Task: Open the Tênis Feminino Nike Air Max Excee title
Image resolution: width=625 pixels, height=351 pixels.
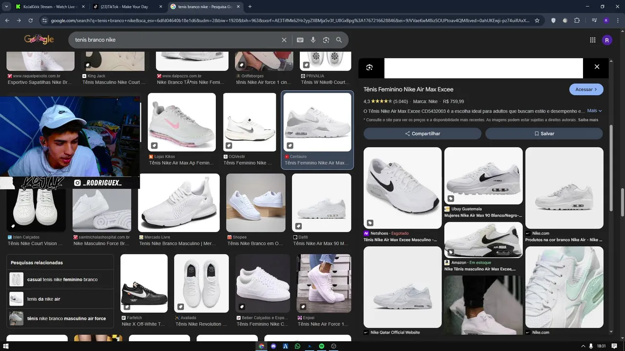Action: (x=408, y=89)
